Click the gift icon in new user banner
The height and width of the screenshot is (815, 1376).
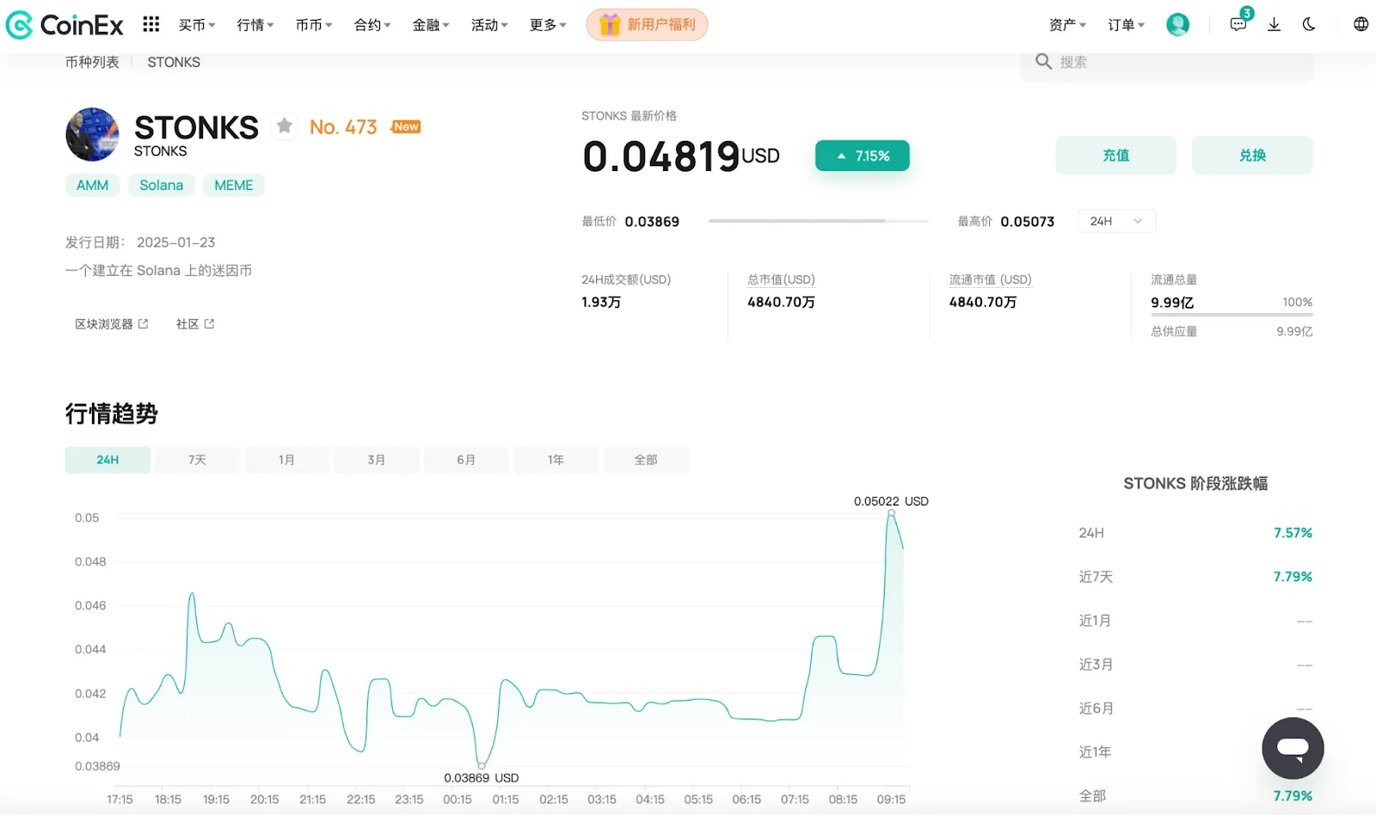609,25
